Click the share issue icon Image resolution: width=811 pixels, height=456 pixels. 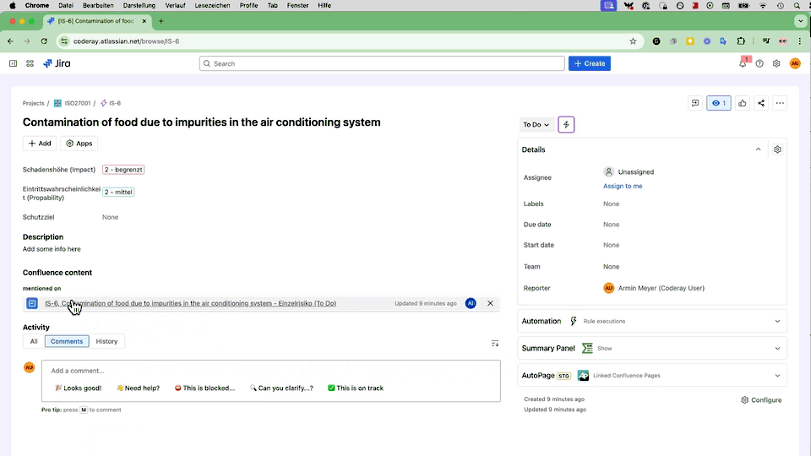761,103
